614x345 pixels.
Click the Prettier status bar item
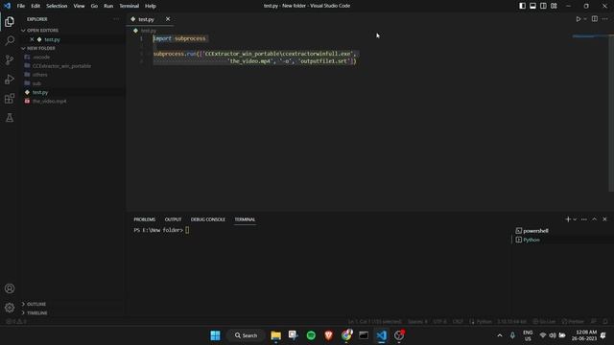[573, 322]
